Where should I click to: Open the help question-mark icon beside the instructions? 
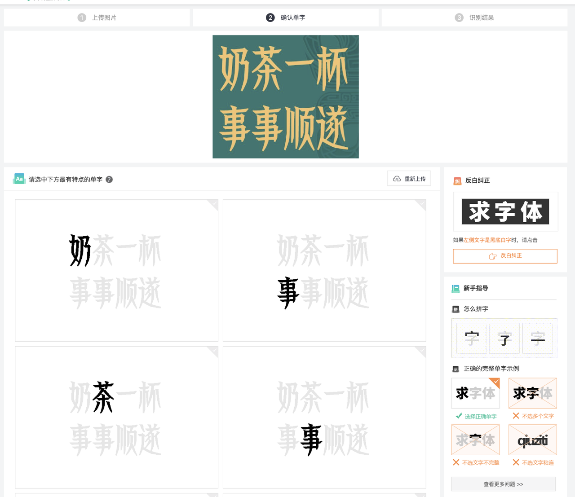pyautogui.click(x=109, y=179)
